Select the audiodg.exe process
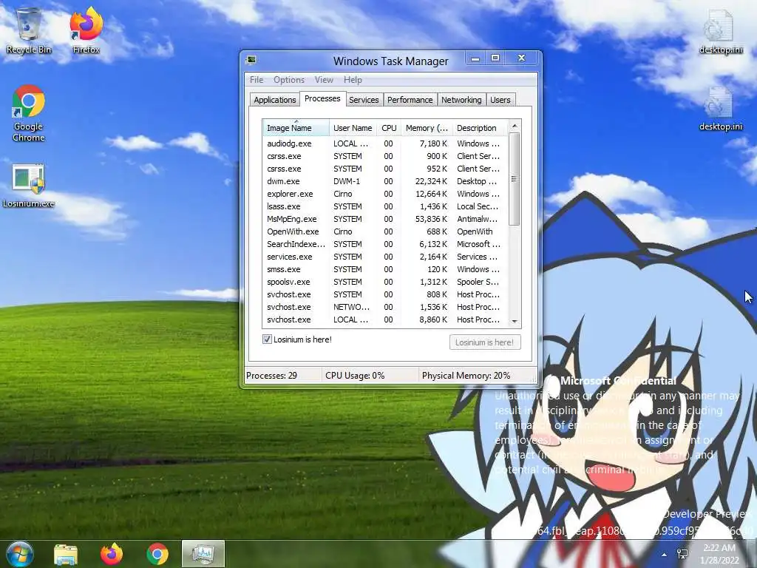 pos(385,143)
